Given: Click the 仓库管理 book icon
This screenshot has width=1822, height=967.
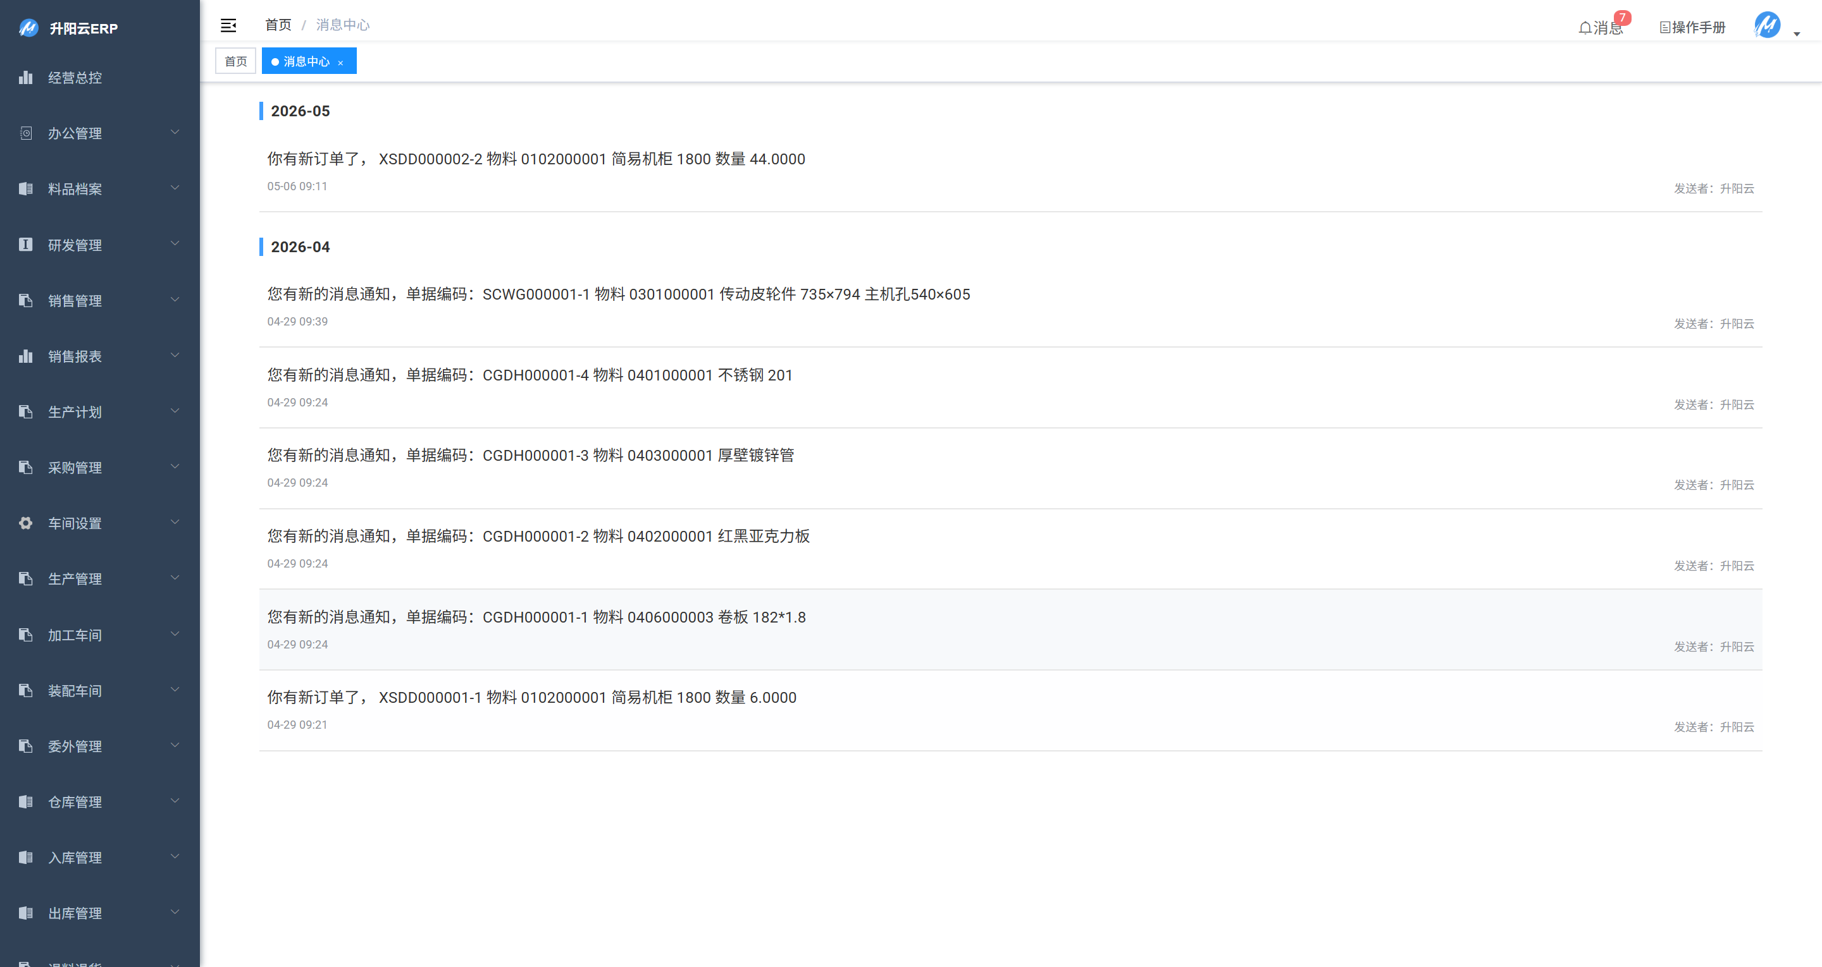Looking at the screenshot, I should 25,801.
